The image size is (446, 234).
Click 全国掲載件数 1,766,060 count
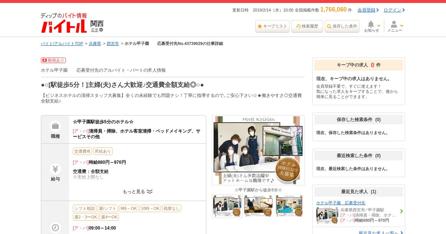tap(323, 10)
